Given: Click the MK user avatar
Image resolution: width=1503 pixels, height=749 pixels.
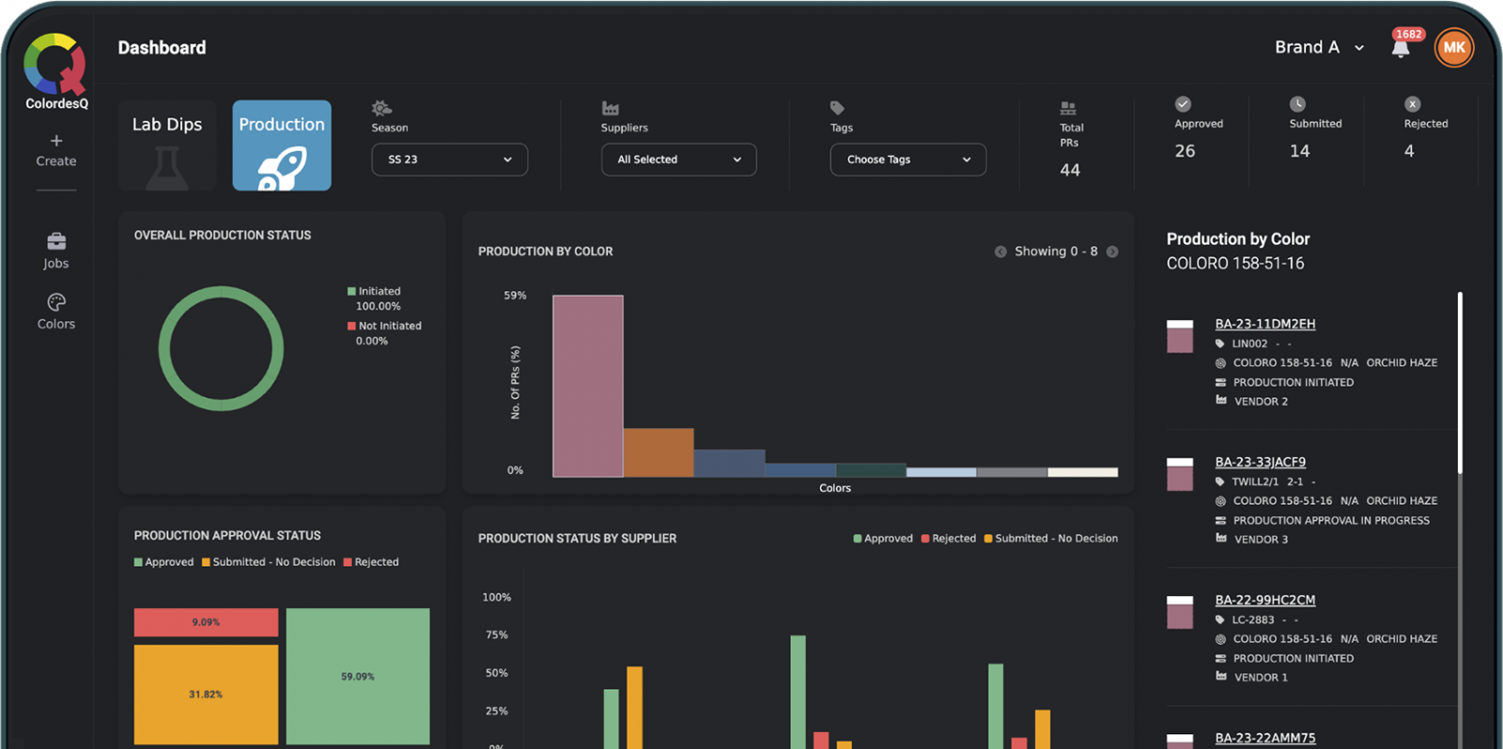Looking at the screenshot, I should 1453,48.
